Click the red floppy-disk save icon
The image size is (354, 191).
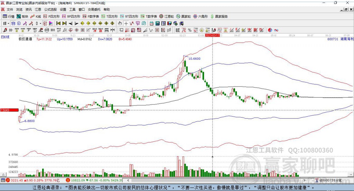(x=169, y=23)
